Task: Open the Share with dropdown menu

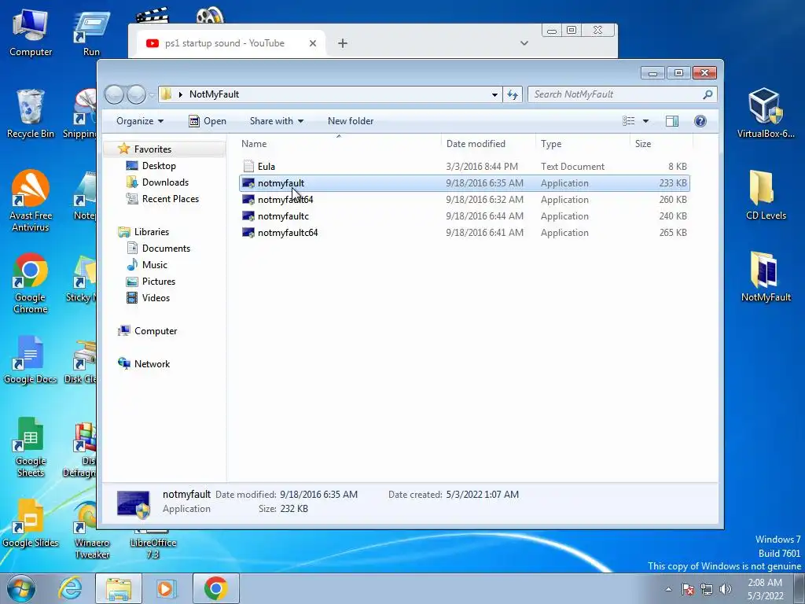Action: coord(276,120)
